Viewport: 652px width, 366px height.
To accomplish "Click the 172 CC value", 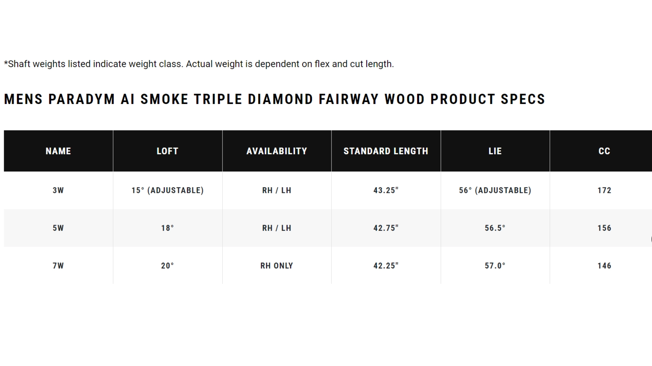I will (604, 190).
